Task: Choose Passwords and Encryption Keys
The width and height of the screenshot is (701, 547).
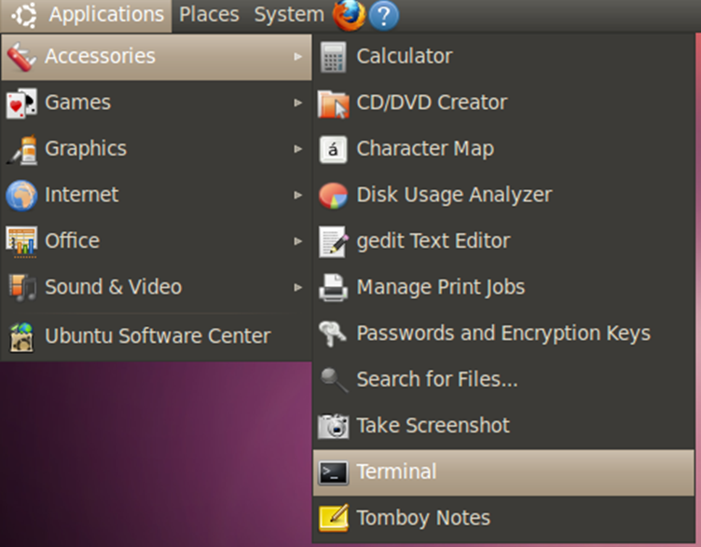Action: pos(502,334)
